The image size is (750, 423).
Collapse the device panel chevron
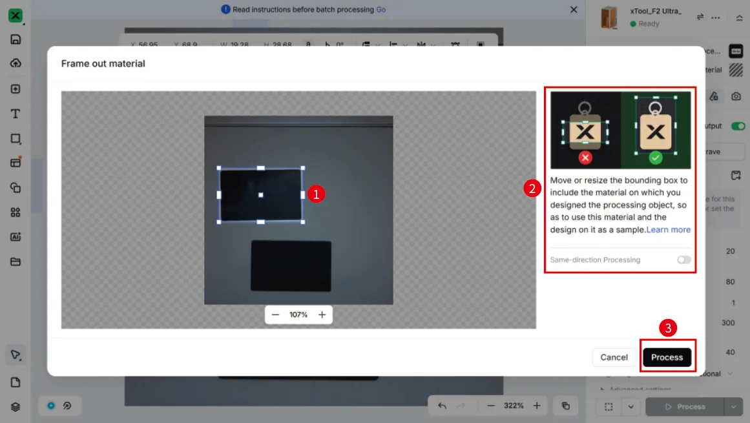tap(740, 17)
